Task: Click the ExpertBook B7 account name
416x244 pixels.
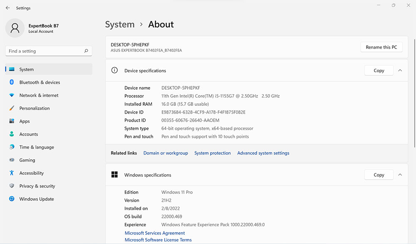Action: [44, 26]
